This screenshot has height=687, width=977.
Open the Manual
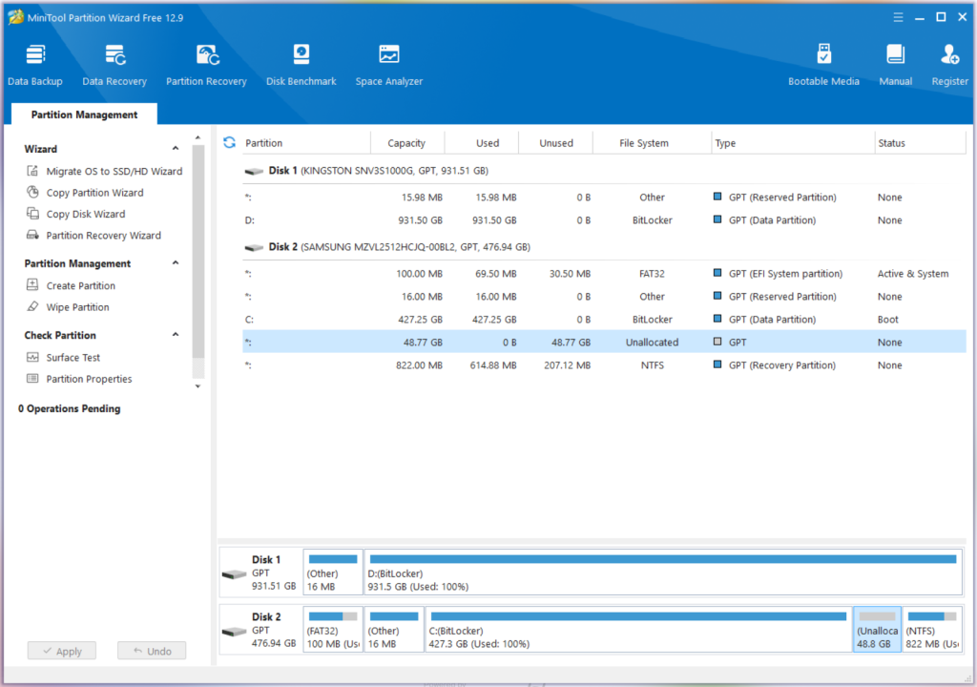tap(895, 64)
